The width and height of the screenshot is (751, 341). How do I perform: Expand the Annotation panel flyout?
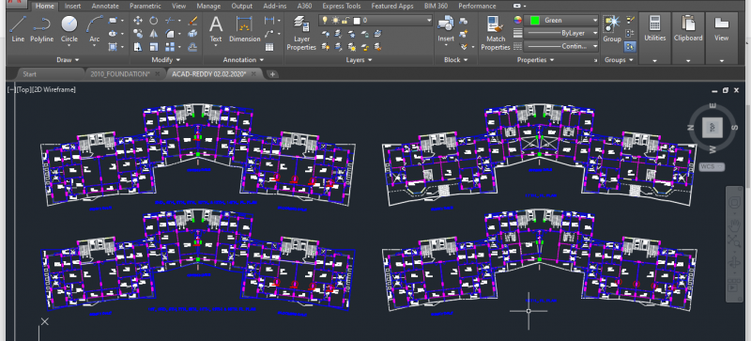(243, 60)
